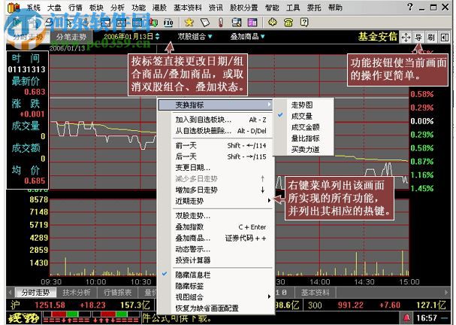Choose 叠加指数 menu item
The height and width of the screenshot is (325, 456).
[215, 227]
